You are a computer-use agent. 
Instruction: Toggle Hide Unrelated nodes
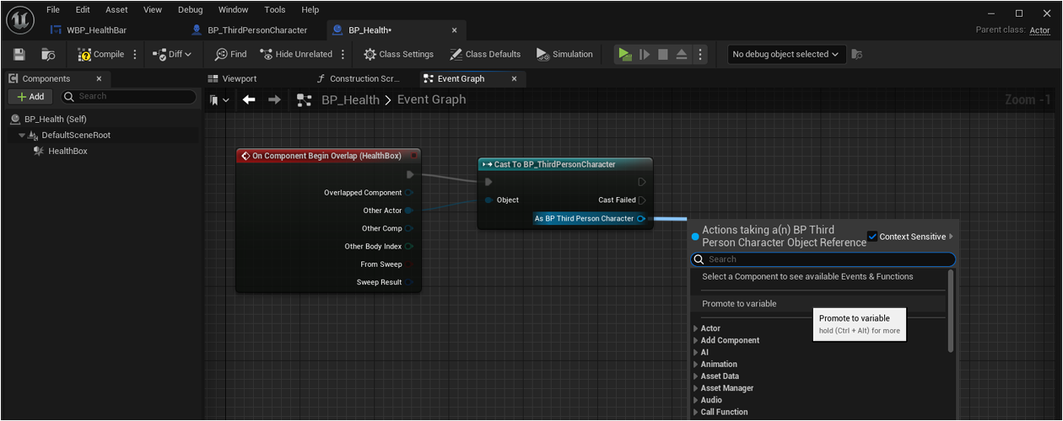(x=296, y=54)
